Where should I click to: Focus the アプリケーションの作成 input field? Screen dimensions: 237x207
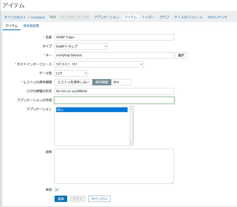click(114, 100)
